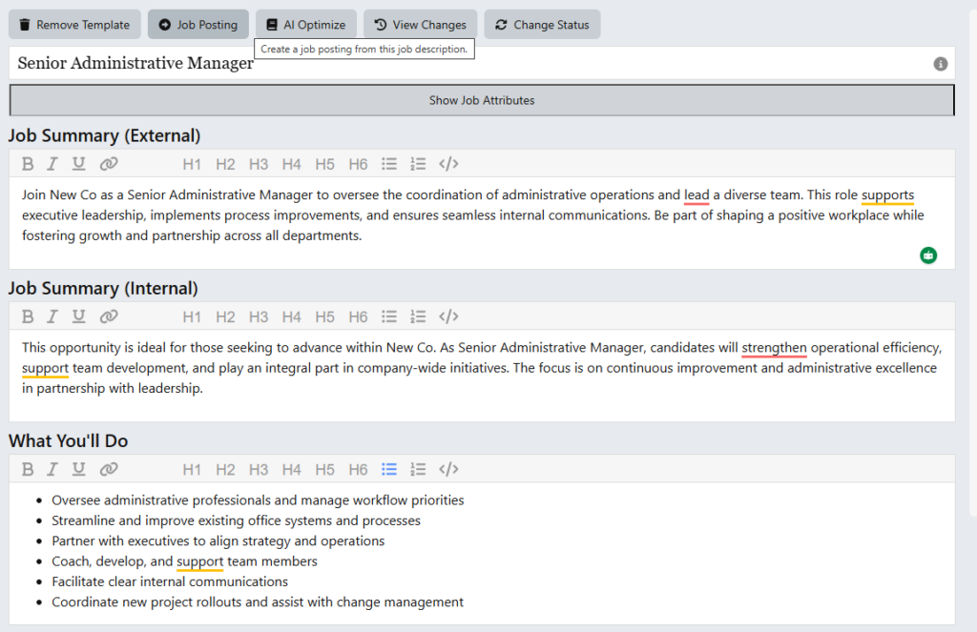Screen dimensions: 977x632
Task: Click the green AI robot icon in External summary
Action: (x=927, y=256)
